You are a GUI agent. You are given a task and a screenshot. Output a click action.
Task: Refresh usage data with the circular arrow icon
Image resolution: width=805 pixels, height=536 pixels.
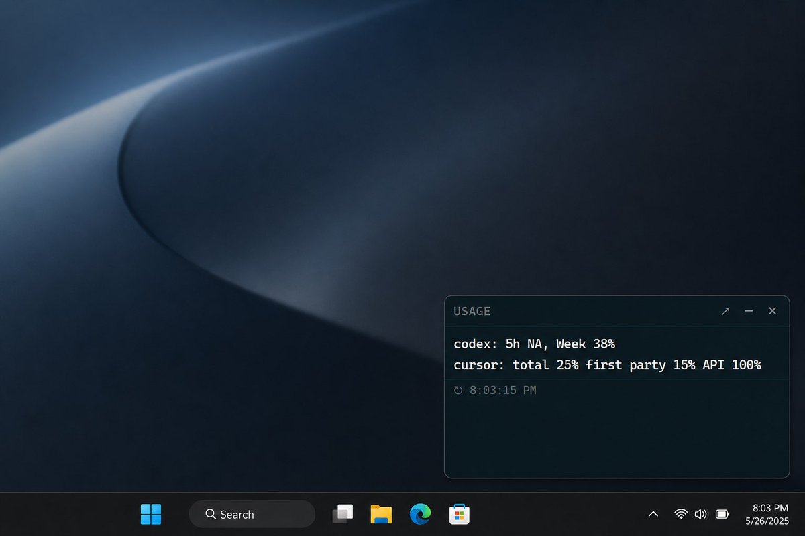(458, 390)
